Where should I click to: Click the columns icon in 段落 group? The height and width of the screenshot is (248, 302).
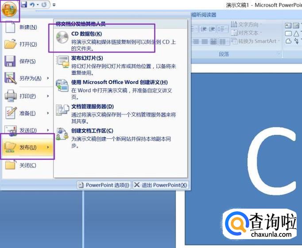tap(224, 42)
